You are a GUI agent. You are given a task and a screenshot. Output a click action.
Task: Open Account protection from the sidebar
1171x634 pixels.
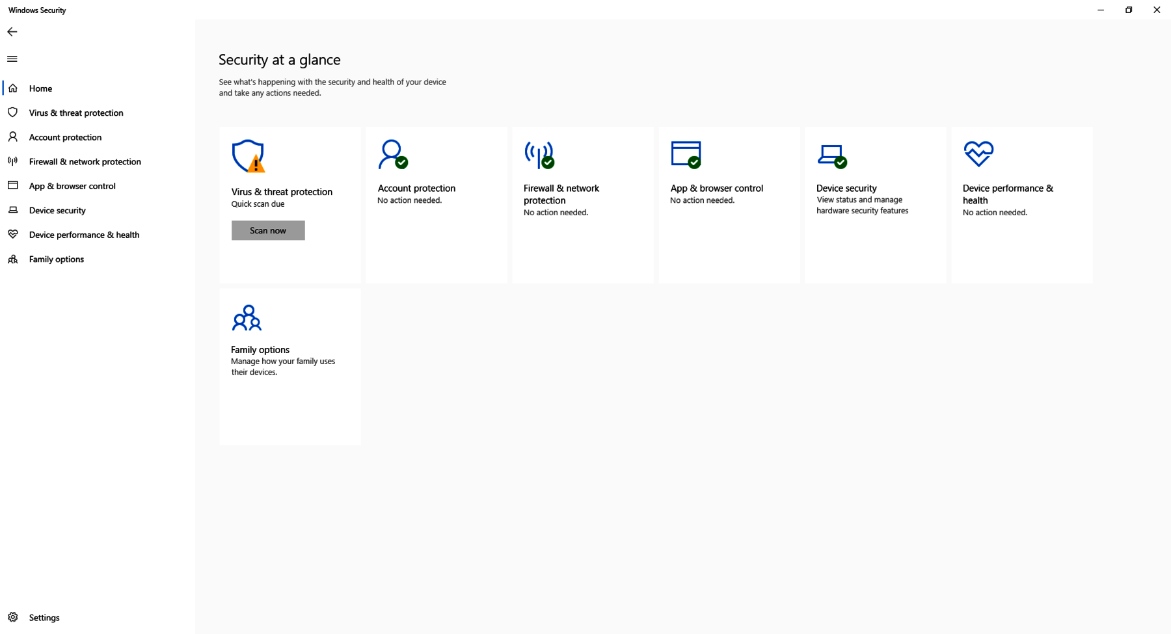(65, 137)
